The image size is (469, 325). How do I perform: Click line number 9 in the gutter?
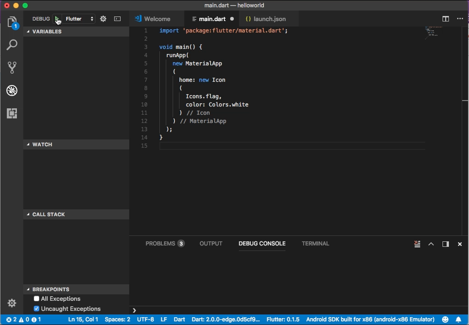[x=146, y=96]
